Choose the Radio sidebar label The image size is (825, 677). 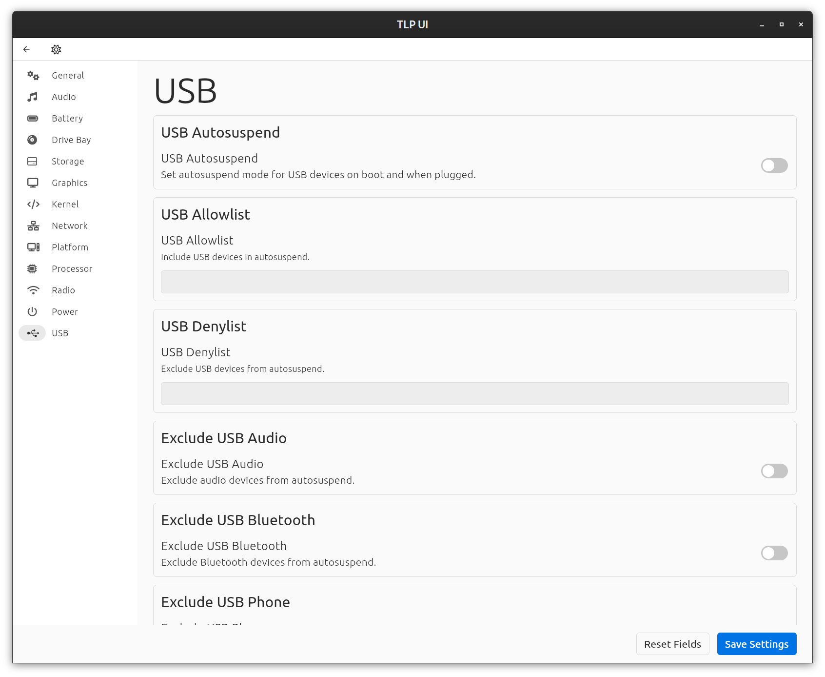(x=63, y=290)
